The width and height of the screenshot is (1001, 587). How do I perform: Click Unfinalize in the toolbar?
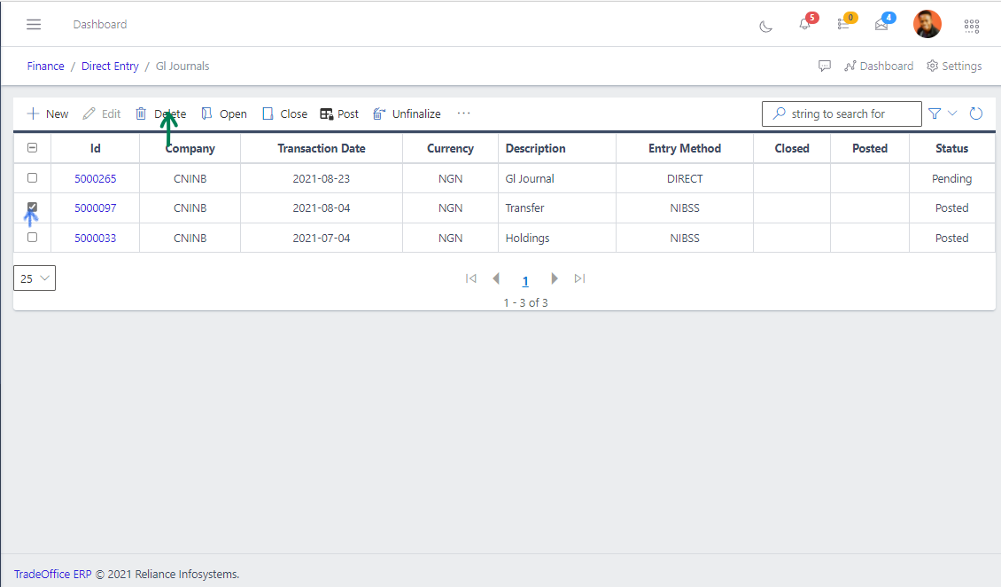tap(407, 113)
